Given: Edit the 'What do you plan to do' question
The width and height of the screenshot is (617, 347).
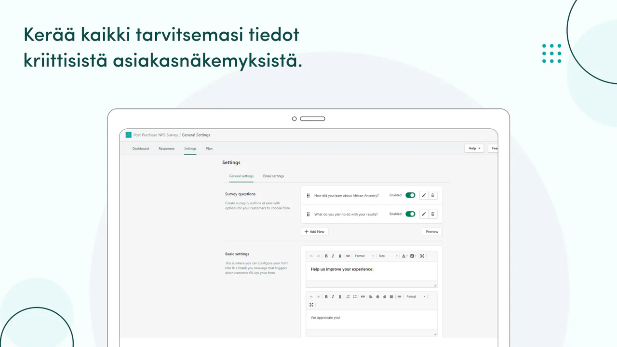Looking at the screenshot, I should tap(424, 214).
